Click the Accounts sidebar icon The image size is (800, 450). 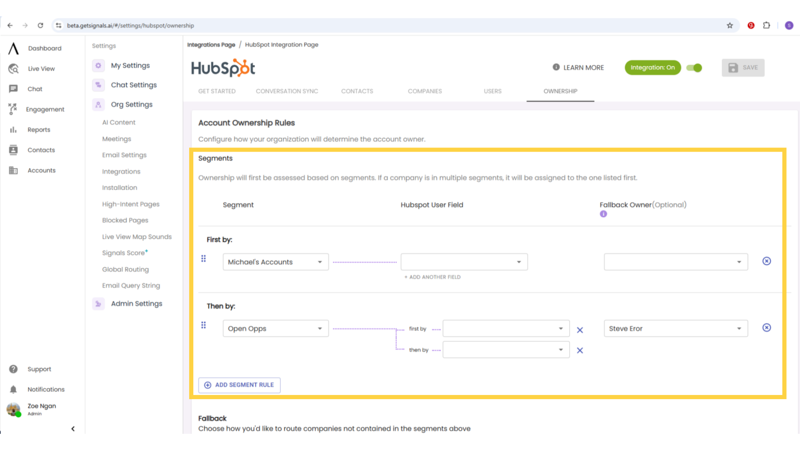pyautogui.click(x=13, y=170)
